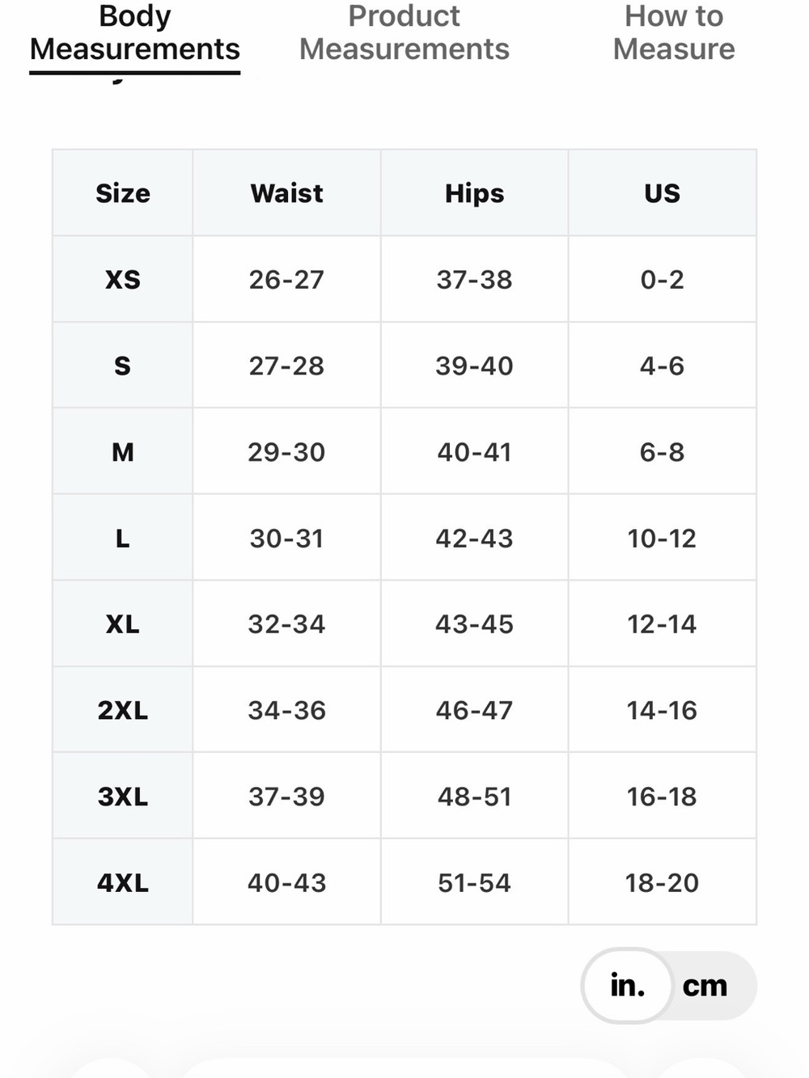Select the in. unit option
The width and height of the screenshot is (809, 1078).
click(628, 986)
